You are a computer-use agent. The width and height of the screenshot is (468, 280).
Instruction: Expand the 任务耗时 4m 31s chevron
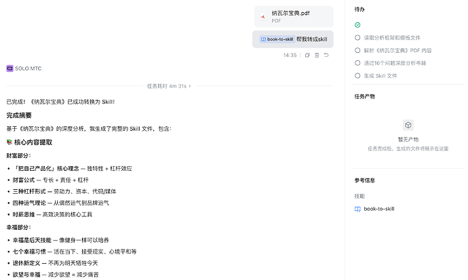190,86
